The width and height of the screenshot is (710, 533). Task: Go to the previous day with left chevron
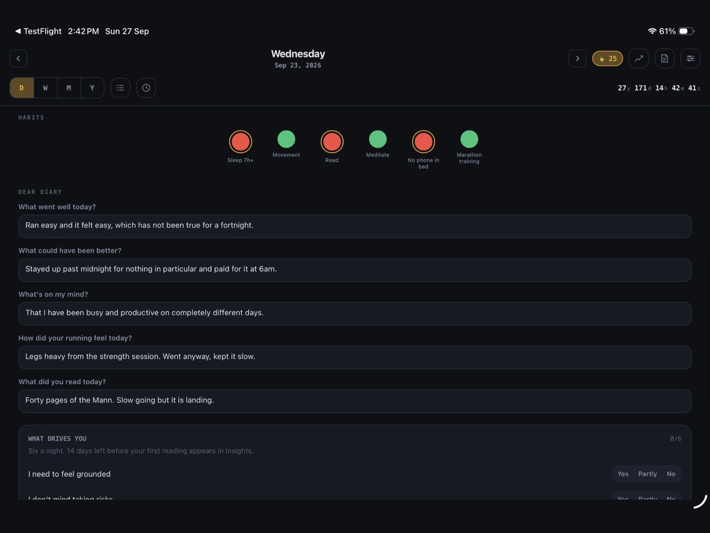[18, 58]
